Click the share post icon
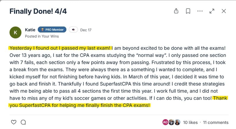 tap(176, 11)
